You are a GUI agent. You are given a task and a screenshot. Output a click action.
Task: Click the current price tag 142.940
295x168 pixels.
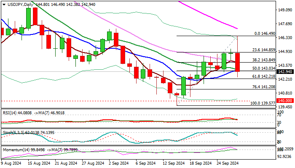[285, 72]
